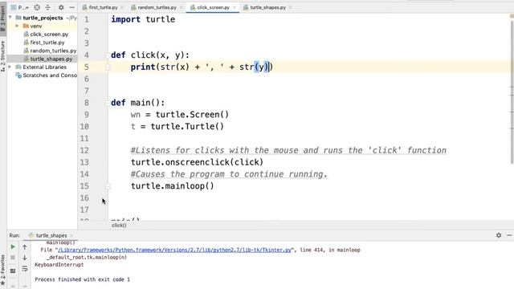
Task: Click 'turtle.mainloop()' in editor
Action: [x=172, y=186]
